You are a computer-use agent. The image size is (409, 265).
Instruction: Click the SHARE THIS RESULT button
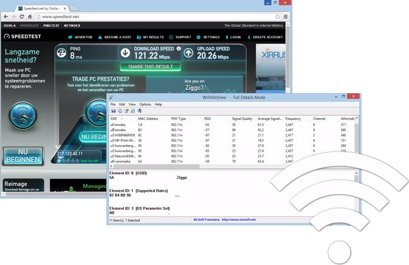coord(150,67)
